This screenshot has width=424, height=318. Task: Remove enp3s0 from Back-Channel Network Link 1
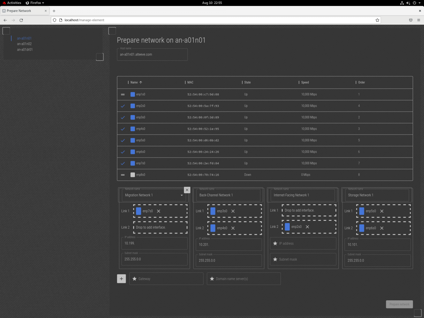point(233,211)
